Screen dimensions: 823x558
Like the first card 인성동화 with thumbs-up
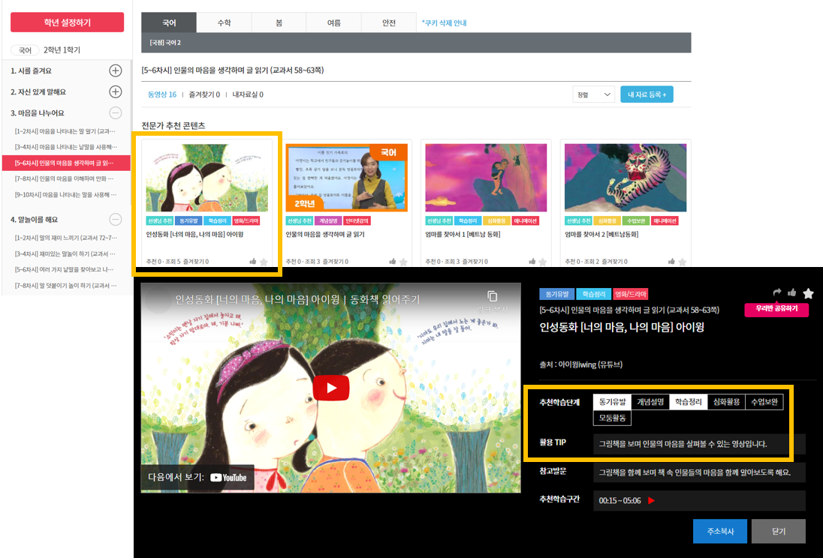tap(253, 261)
